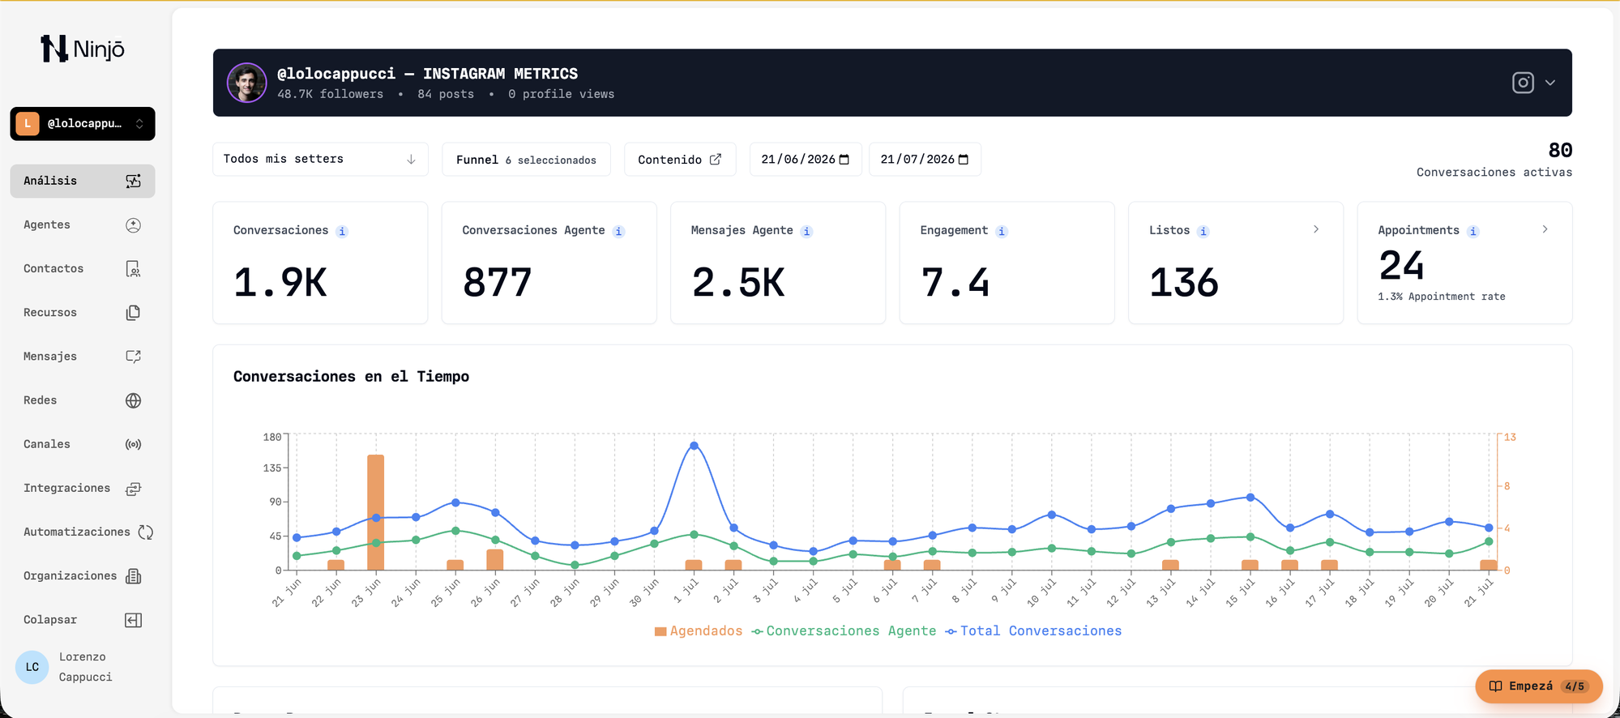Open the Todos mis setters dropdown
The image size is (1620, 718).
coord(320,159)
